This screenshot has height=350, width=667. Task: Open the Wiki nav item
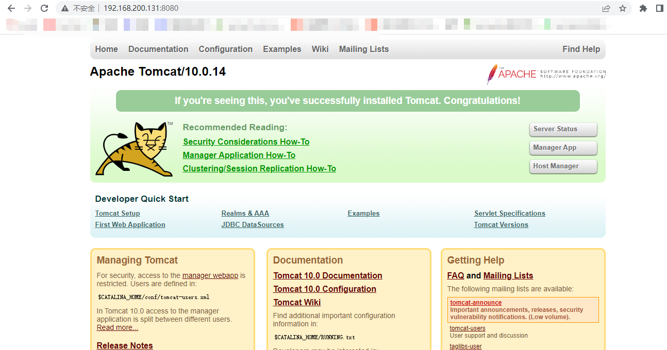click(320, 49)
